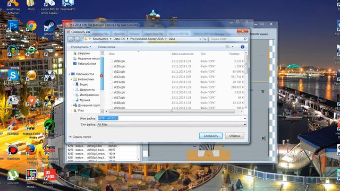Viewport: 340px width, 191px height.
Task: Click Новая папка button
Action: pyautogui.click(x=106, y=47)
